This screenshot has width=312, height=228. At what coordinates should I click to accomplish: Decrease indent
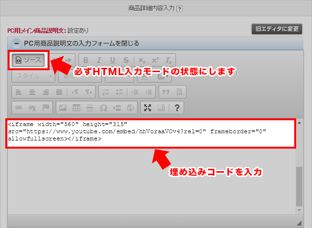(135, 92)
